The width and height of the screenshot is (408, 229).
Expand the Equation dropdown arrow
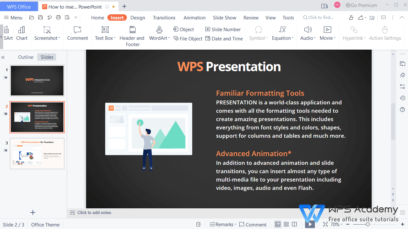tap(292, 38)
